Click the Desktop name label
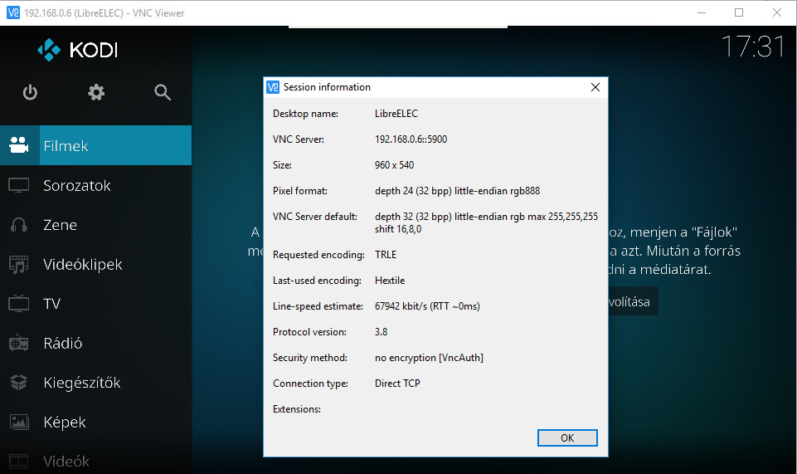 point(305,114)
